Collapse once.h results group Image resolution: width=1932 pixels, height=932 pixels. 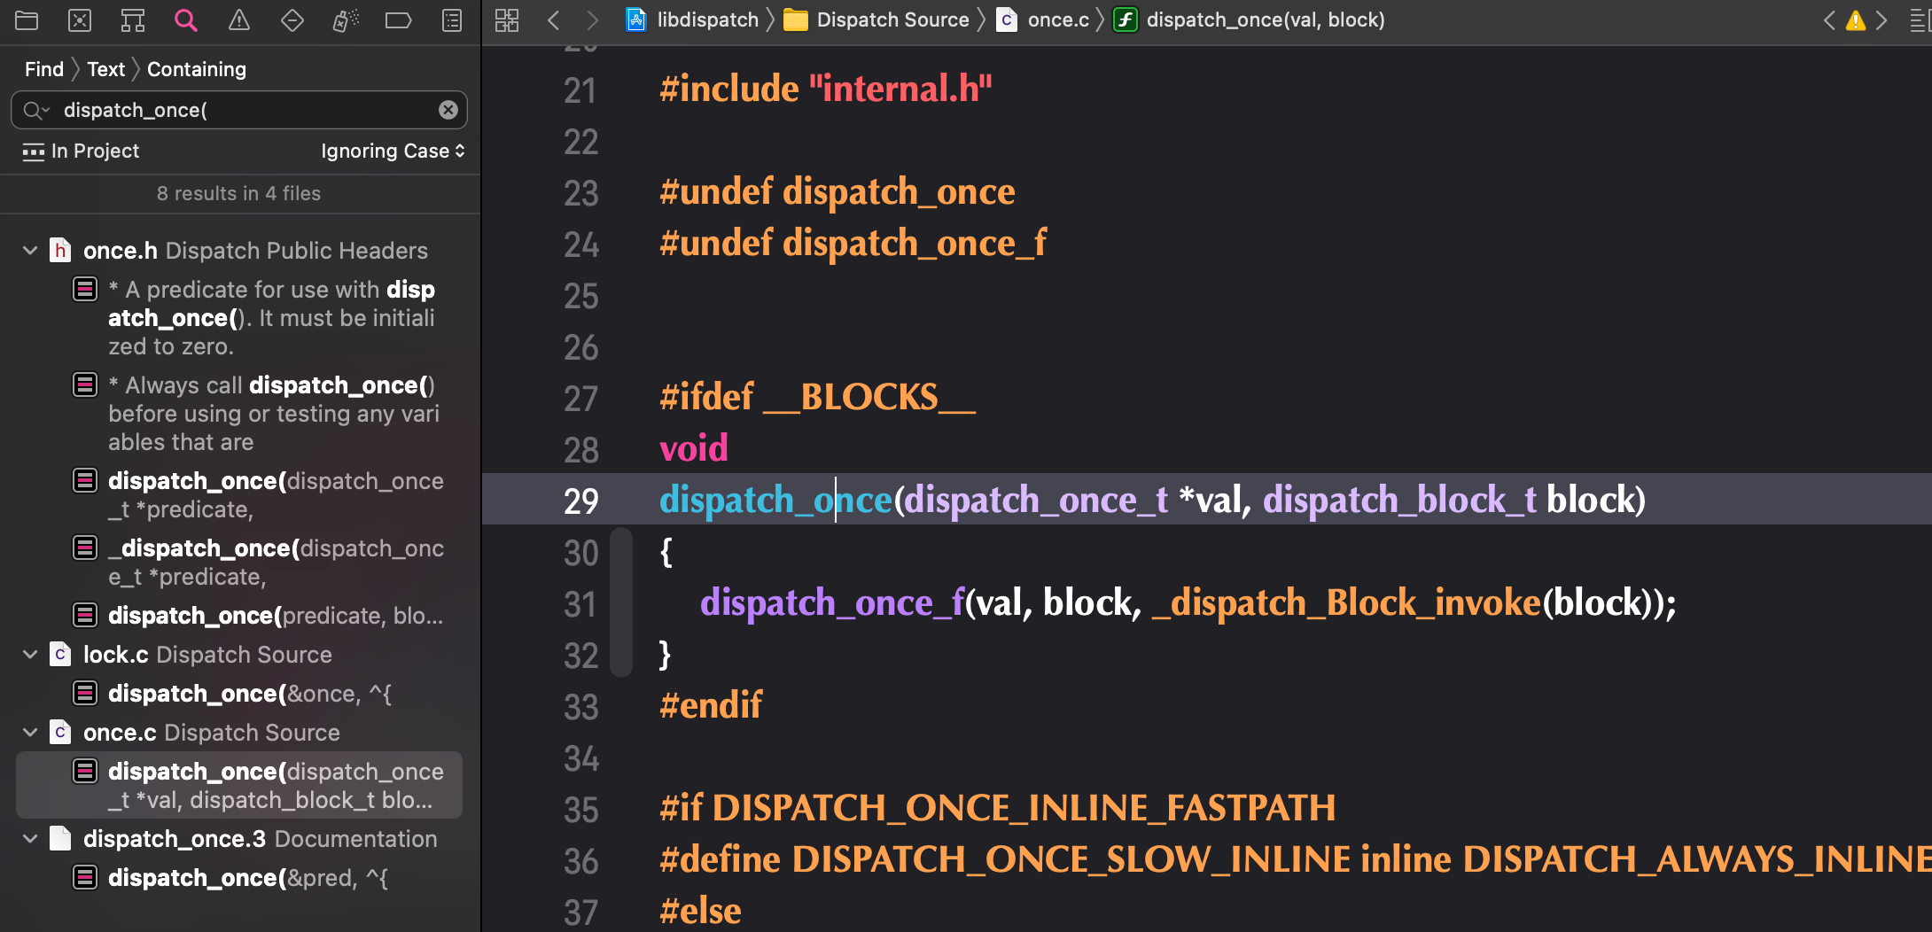(30, 251)
